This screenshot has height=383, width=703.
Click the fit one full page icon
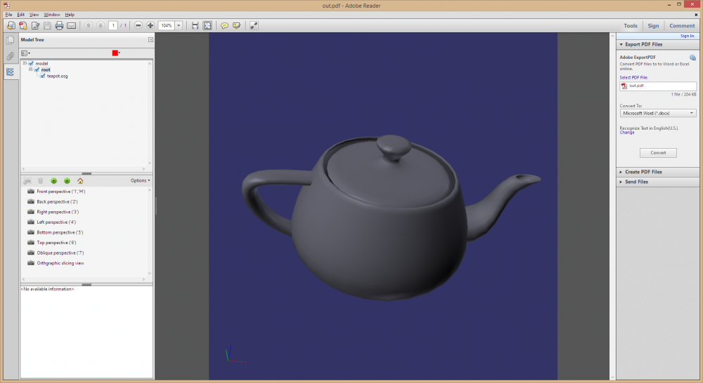207,25
